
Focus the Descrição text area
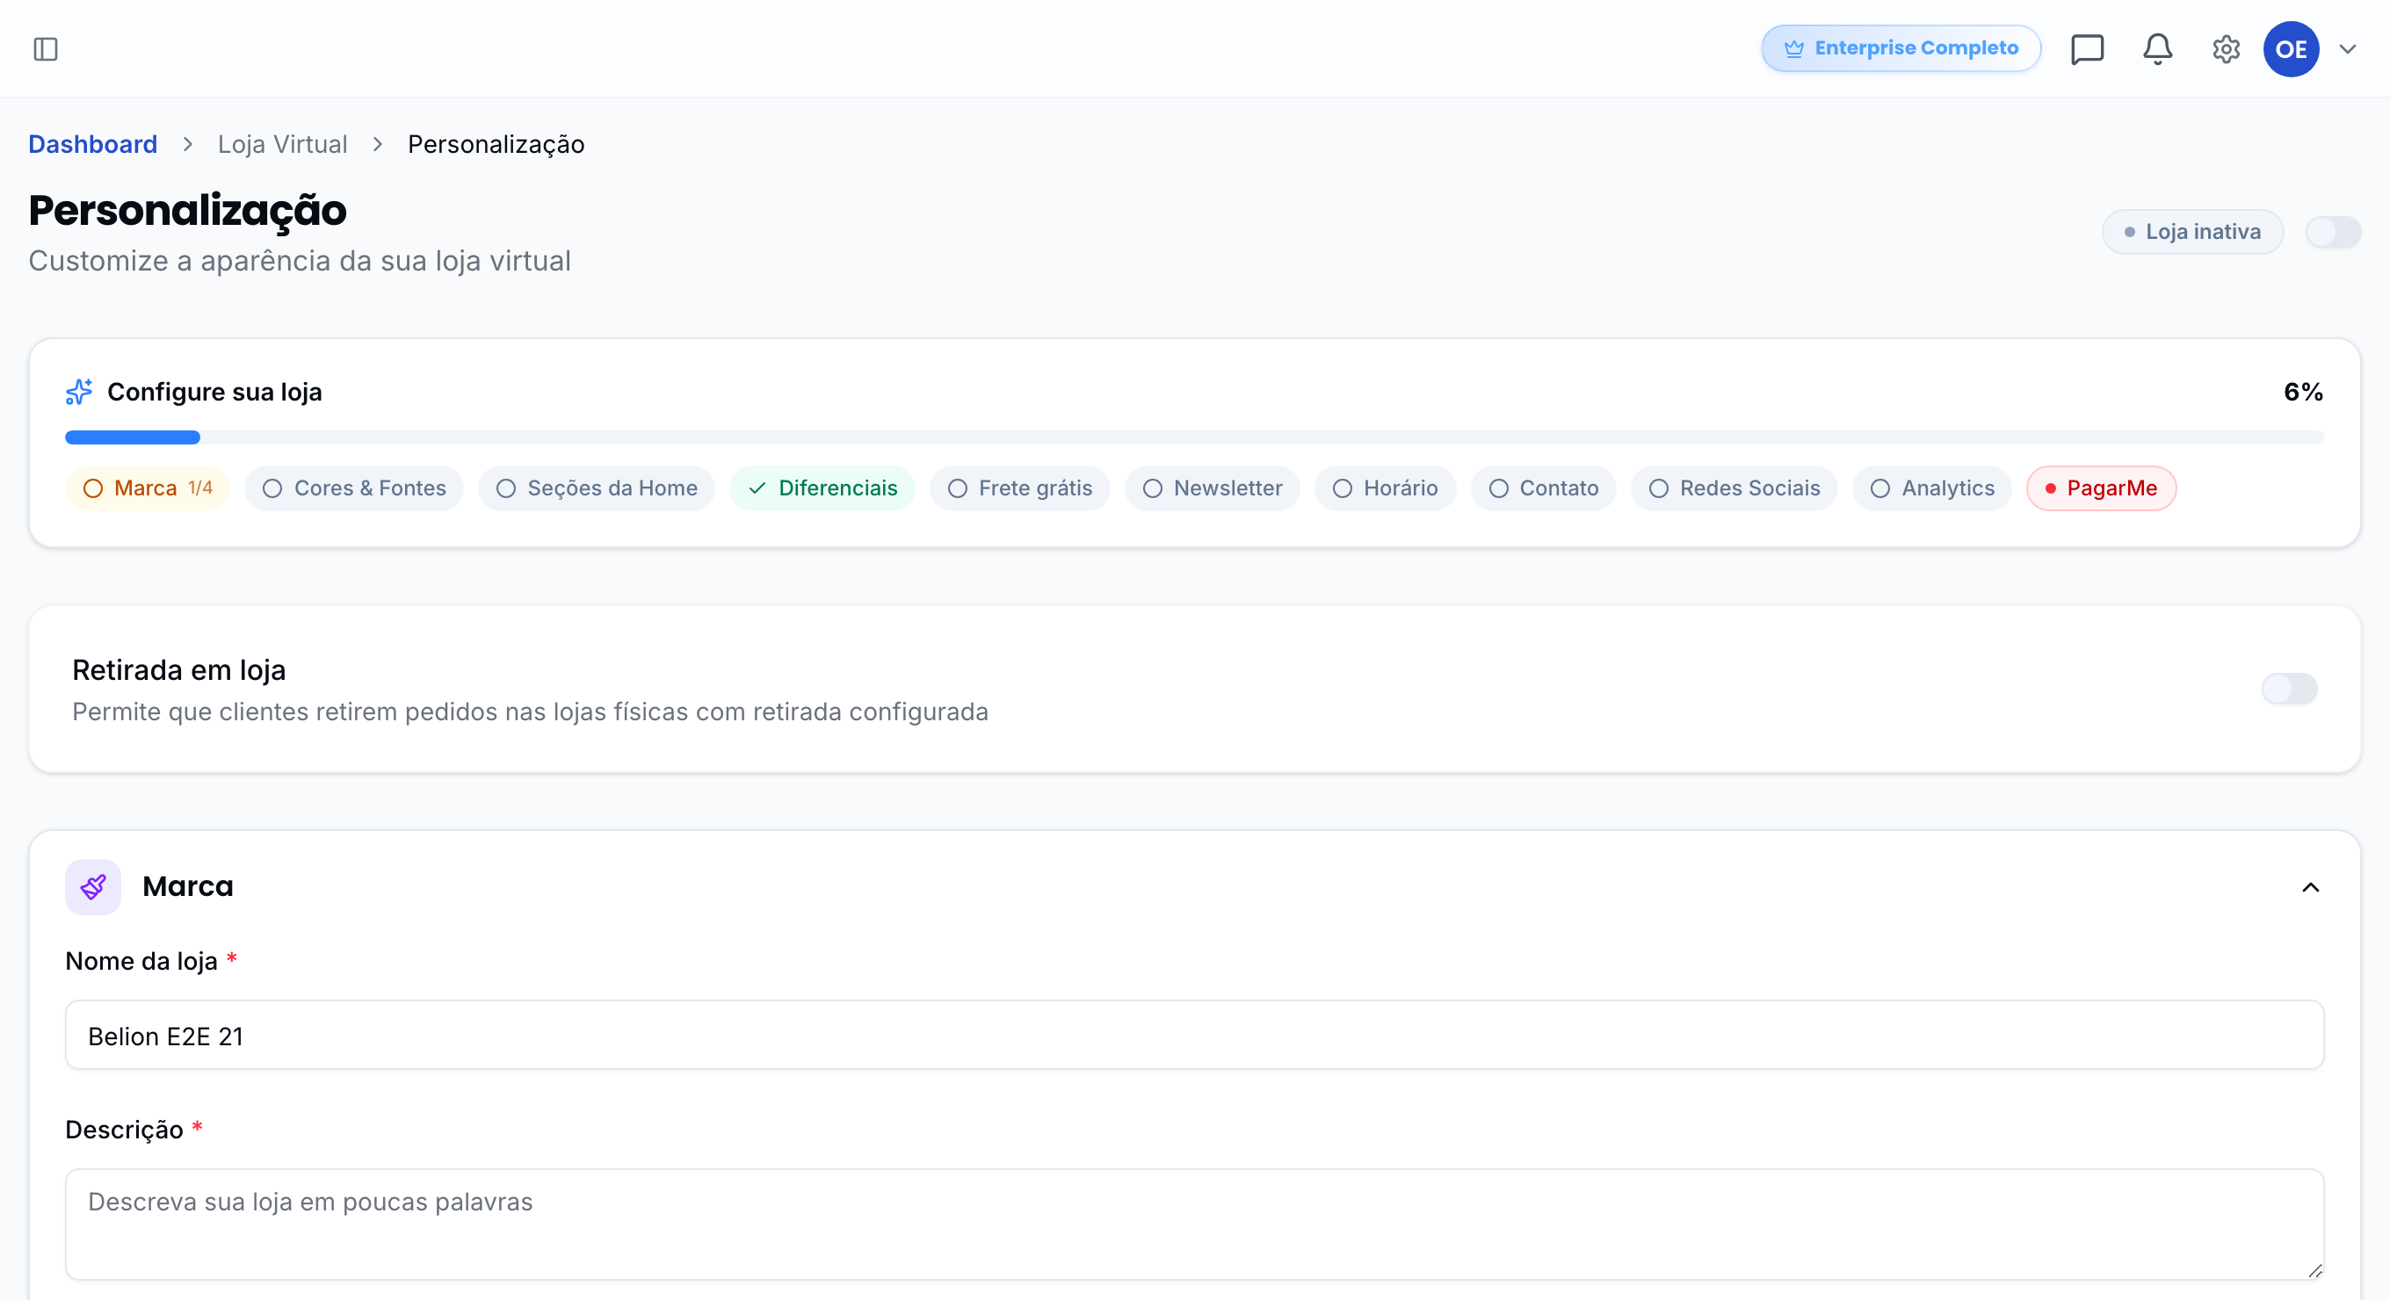(x=1194, y=1224)
